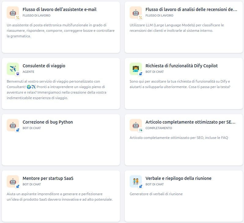Open the Verbale e riepilogo della riunione title
This screenshot has width=244, height=223.
pyautogui.click(x=178, y=178)
